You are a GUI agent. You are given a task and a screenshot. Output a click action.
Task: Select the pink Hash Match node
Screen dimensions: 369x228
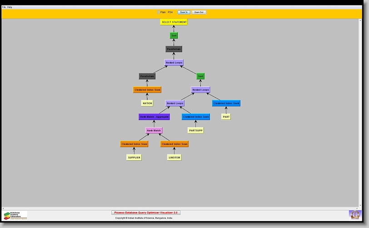click(x=154, y=130)
